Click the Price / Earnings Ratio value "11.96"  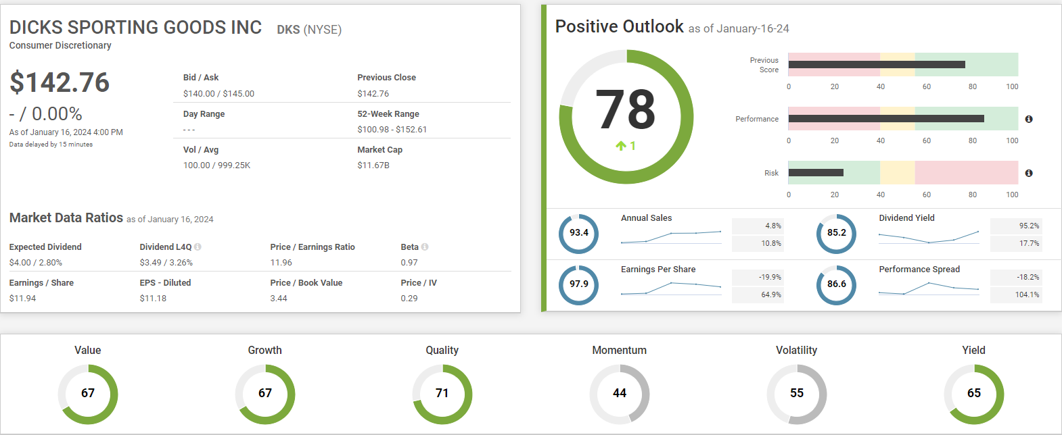(281, 263)
